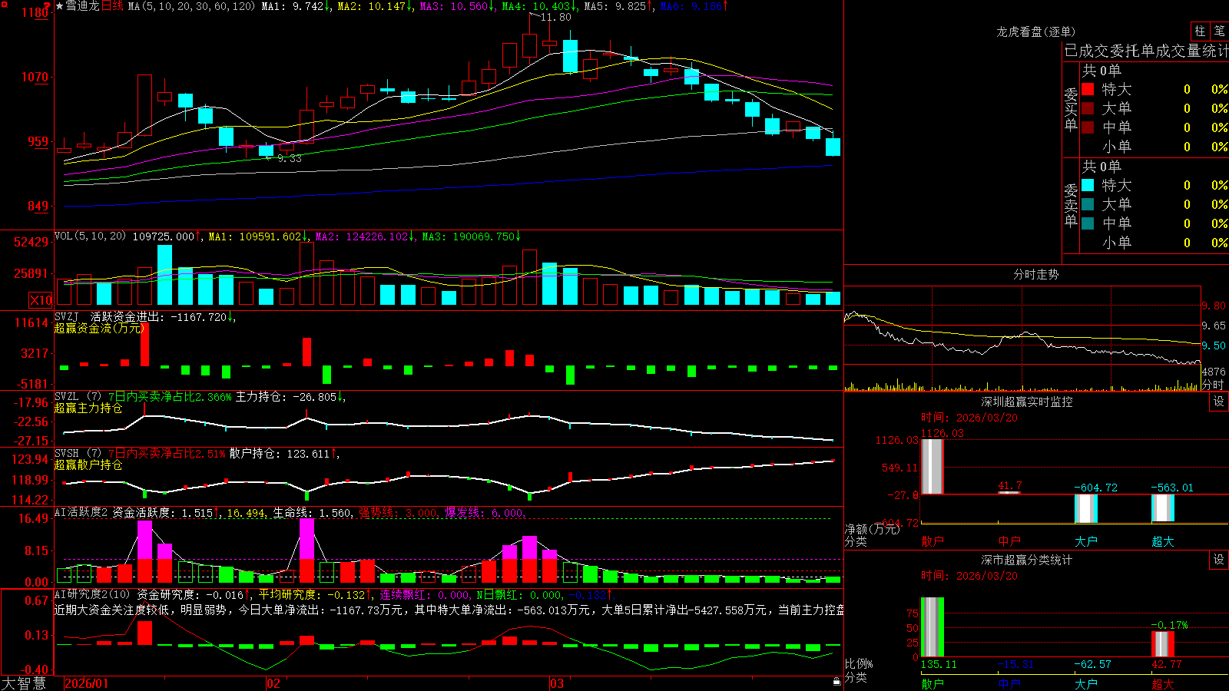This screenshot has width=1229, height=691.
Task: Open 设 settings for 深圳超赢实时监控
Action: coord(1219,402)
